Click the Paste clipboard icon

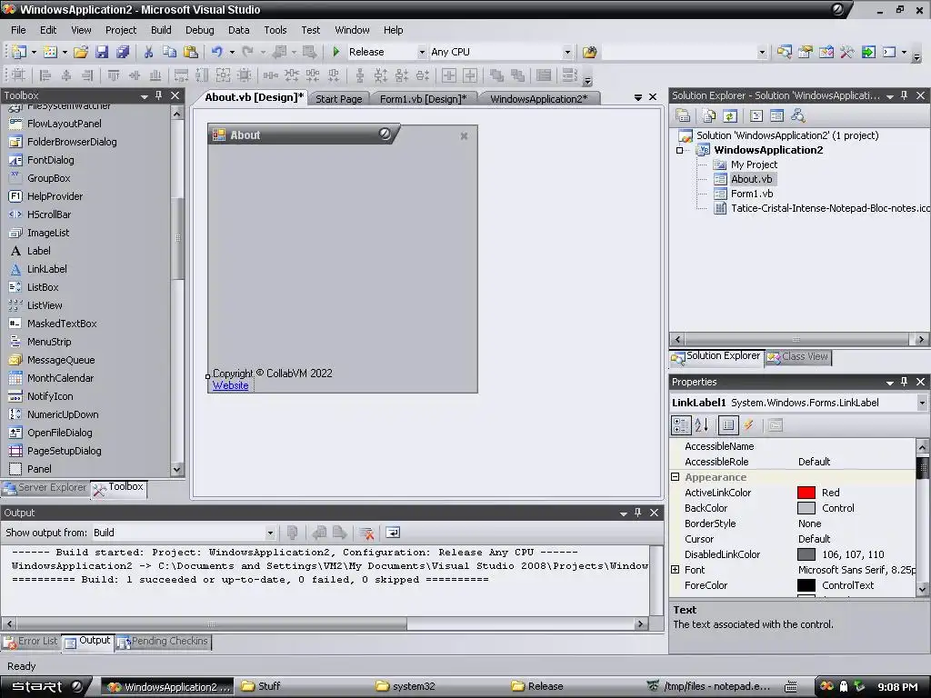[x=191, y=52]
